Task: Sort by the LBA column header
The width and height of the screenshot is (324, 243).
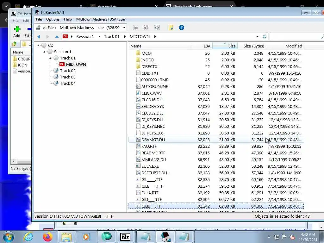Action: click(x=202, y=46)
